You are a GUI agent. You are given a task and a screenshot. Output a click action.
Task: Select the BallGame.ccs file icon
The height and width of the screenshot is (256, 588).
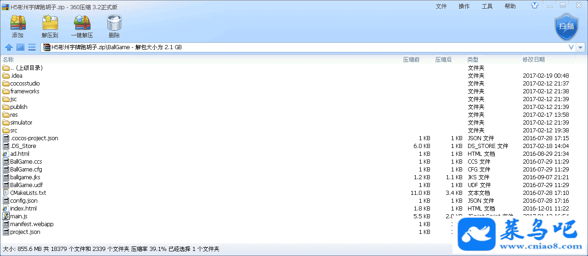pos(6,162)
